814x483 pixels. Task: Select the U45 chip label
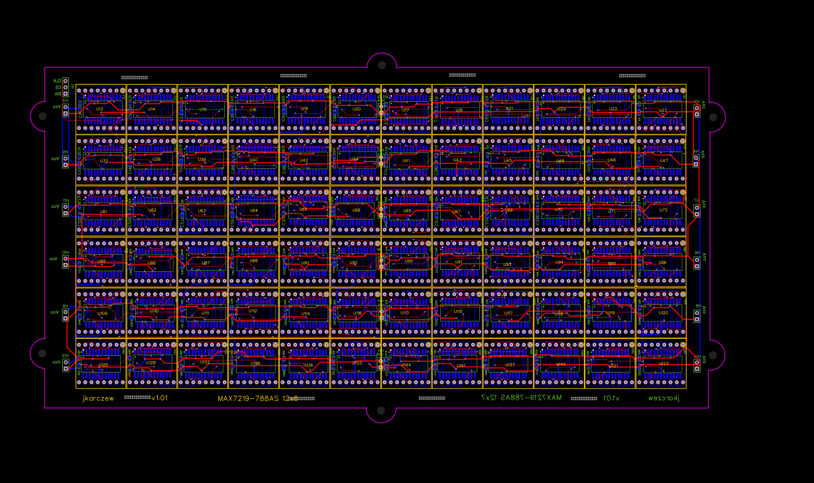508,160
